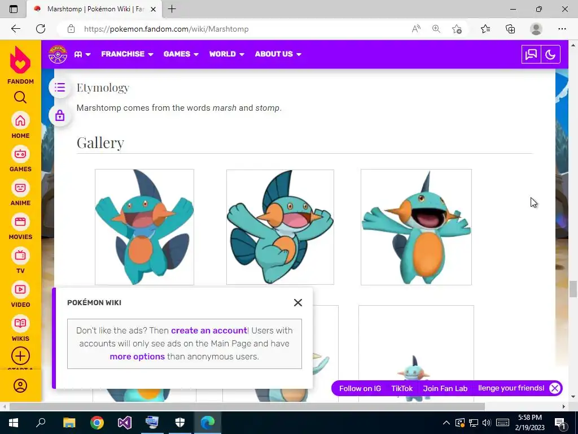Expand the WORLD dropdown menu

227,54
